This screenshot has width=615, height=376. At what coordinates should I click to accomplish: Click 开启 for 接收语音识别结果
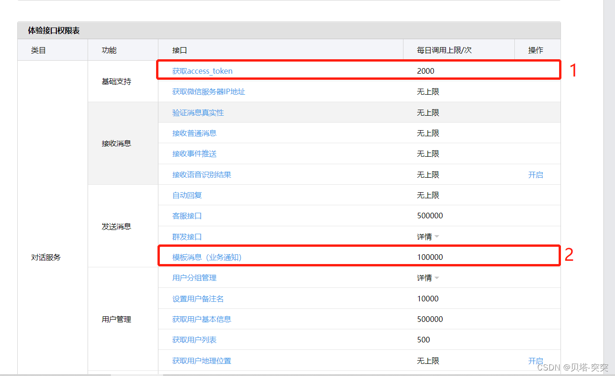535,174
